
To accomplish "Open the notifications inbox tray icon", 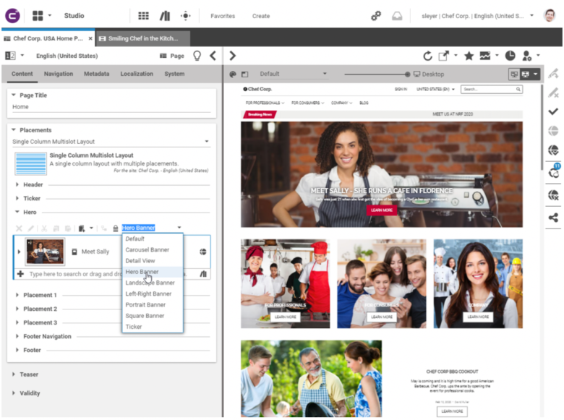I will pos(397,16).
